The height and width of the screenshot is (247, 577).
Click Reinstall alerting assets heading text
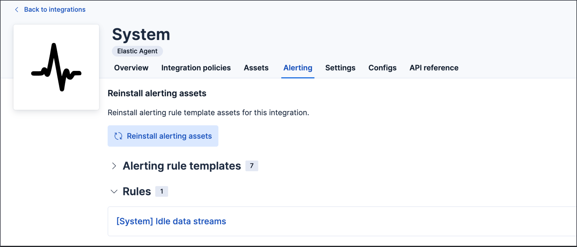point(157,93)
